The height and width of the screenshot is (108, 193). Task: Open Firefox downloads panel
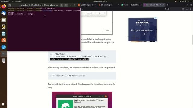click(x=187, y=9)
